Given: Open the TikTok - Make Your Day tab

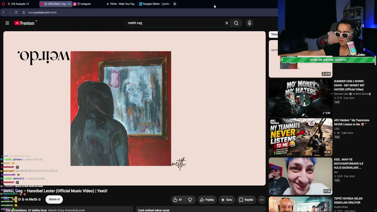Looking at the screenshot, I should click(x=121, y=4).
